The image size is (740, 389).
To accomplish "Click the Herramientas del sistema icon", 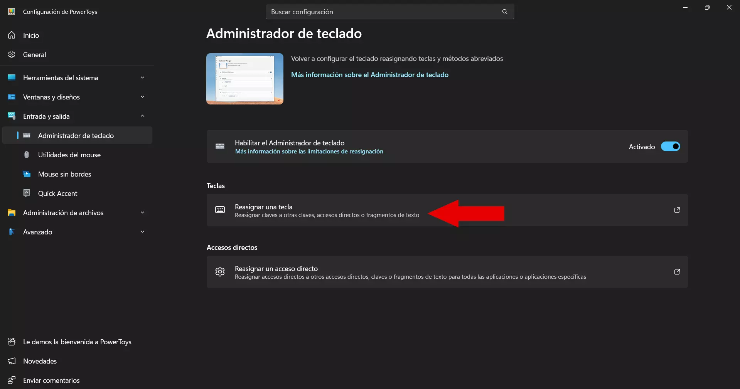I will [x=12, y=77].
